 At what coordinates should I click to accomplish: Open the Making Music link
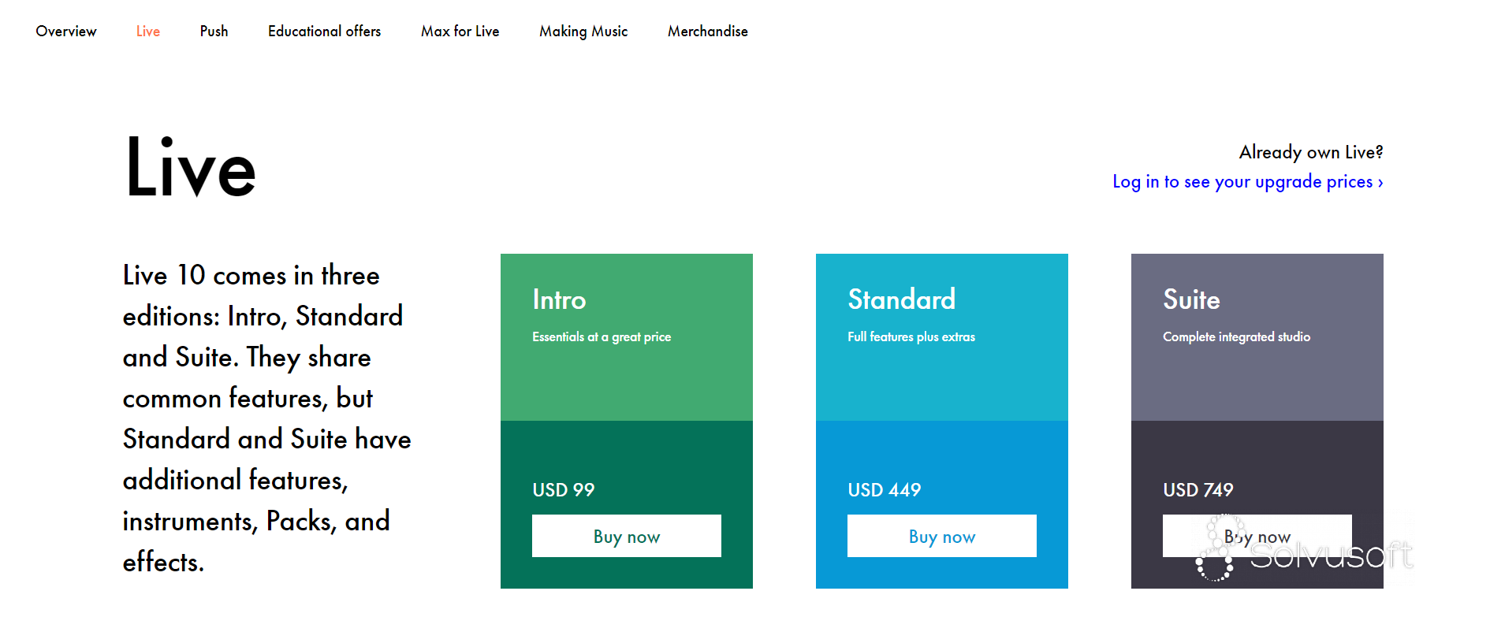pos(583,32)
